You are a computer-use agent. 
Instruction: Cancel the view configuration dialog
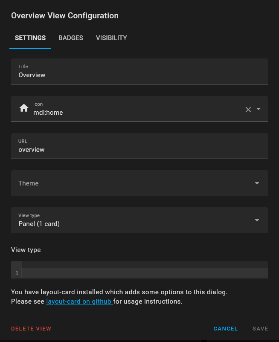(226, 329)
